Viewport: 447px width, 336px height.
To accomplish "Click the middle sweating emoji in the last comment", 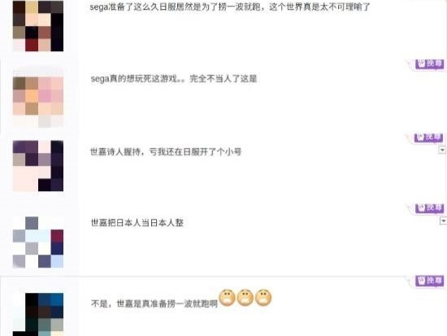I will coord(245,298).
